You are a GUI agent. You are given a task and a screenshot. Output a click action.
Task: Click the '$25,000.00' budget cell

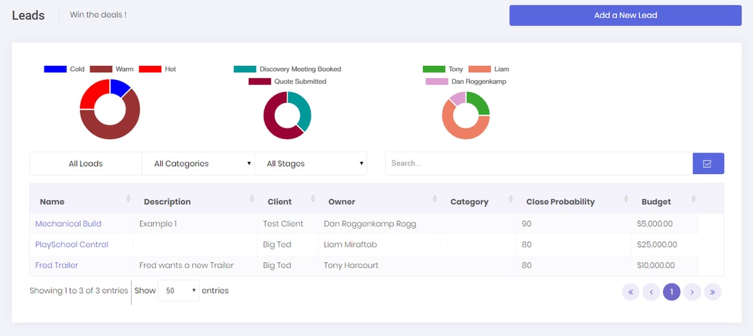[x=657, y=245]
